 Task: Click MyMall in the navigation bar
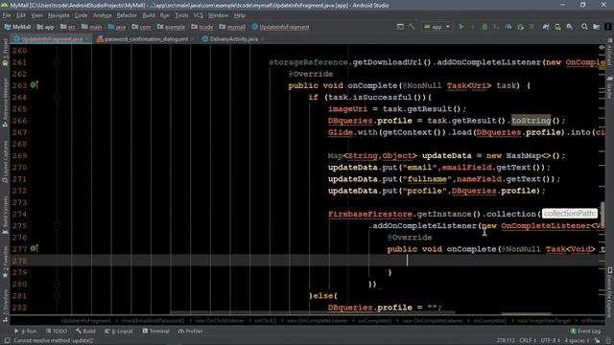pyautogui.click(x=17, y=27)
